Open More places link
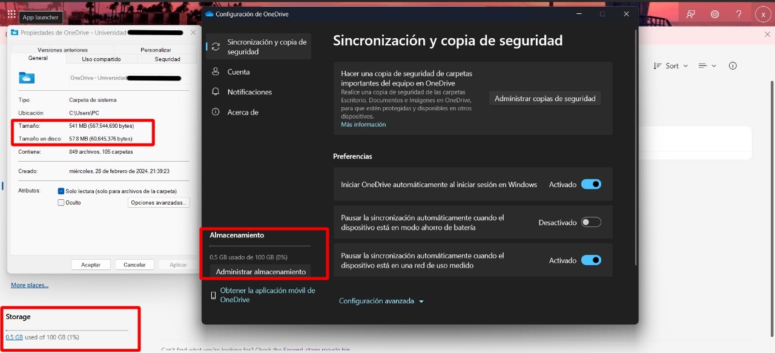Screen dimensions: 775x353 click(30, 285)
